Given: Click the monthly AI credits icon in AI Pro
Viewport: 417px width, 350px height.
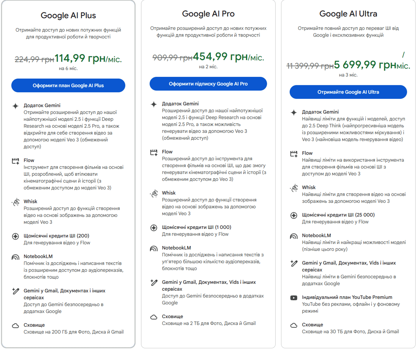Looking at the screenshot, I should (x=154, y=228).
